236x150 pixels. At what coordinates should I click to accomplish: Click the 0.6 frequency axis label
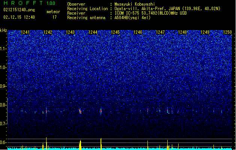tap(3, 142)
